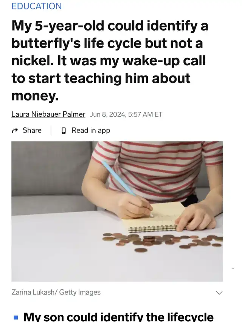
Task: Click the Share arrow icon
Action: click(x=15, y=130)
